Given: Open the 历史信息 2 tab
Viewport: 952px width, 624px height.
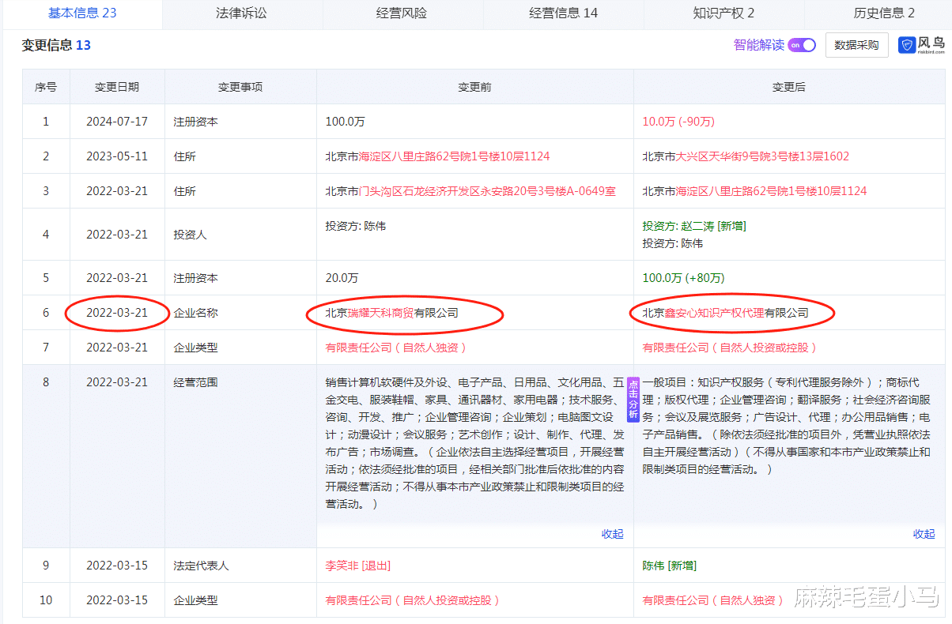Looking at the screenshot, I should click(884, 13).
